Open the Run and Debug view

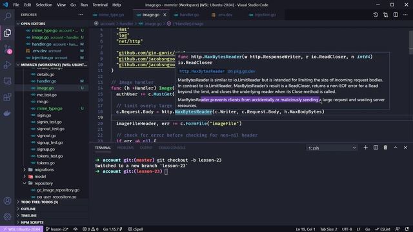(x=7, y=65)
